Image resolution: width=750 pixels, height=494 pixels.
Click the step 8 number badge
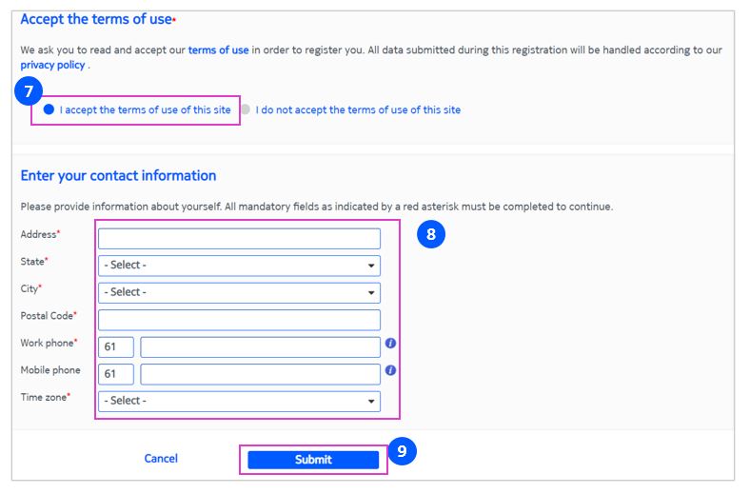coord(431,234)
